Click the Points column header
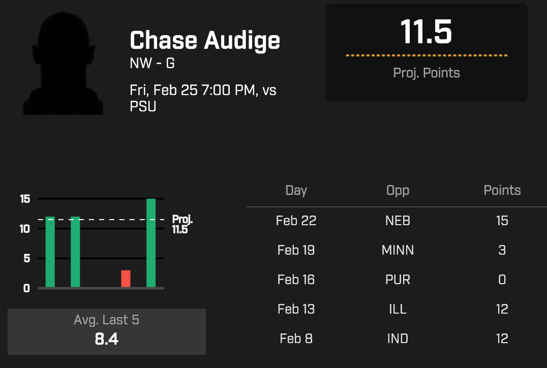Viewport: 547px width, 368px height. 502,191
